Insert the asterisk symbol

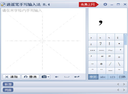(102, 64)
